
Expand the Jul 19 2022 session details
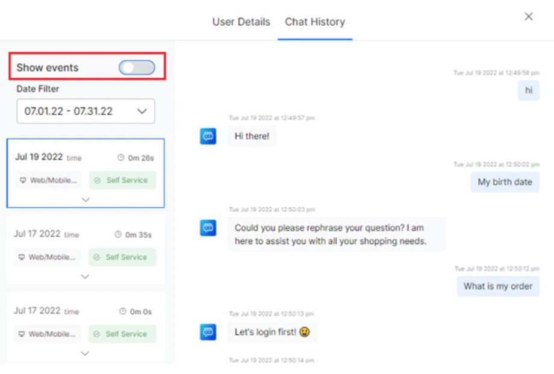pyautogui.click(x=85, y=199)
